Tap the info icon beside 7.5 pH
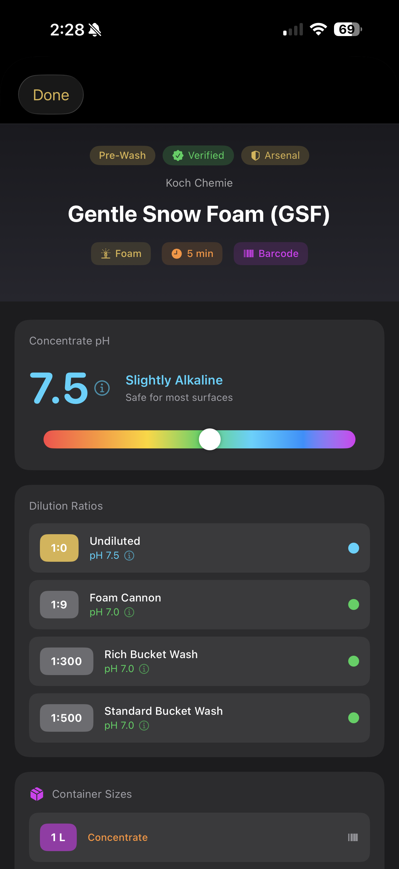The width and height of the screenshot is (399, 869). point(102,388)
